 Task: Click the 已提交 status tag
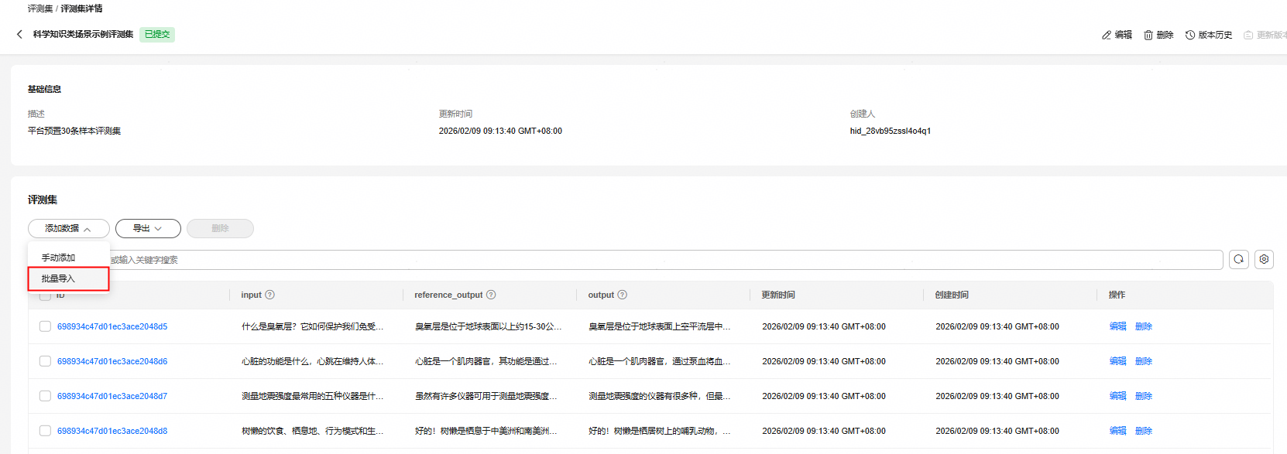(157, 34)
